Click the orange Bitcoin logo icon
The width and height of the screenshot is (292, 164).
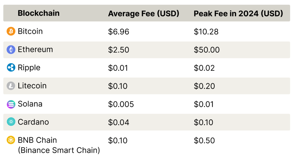pos(11,31)
